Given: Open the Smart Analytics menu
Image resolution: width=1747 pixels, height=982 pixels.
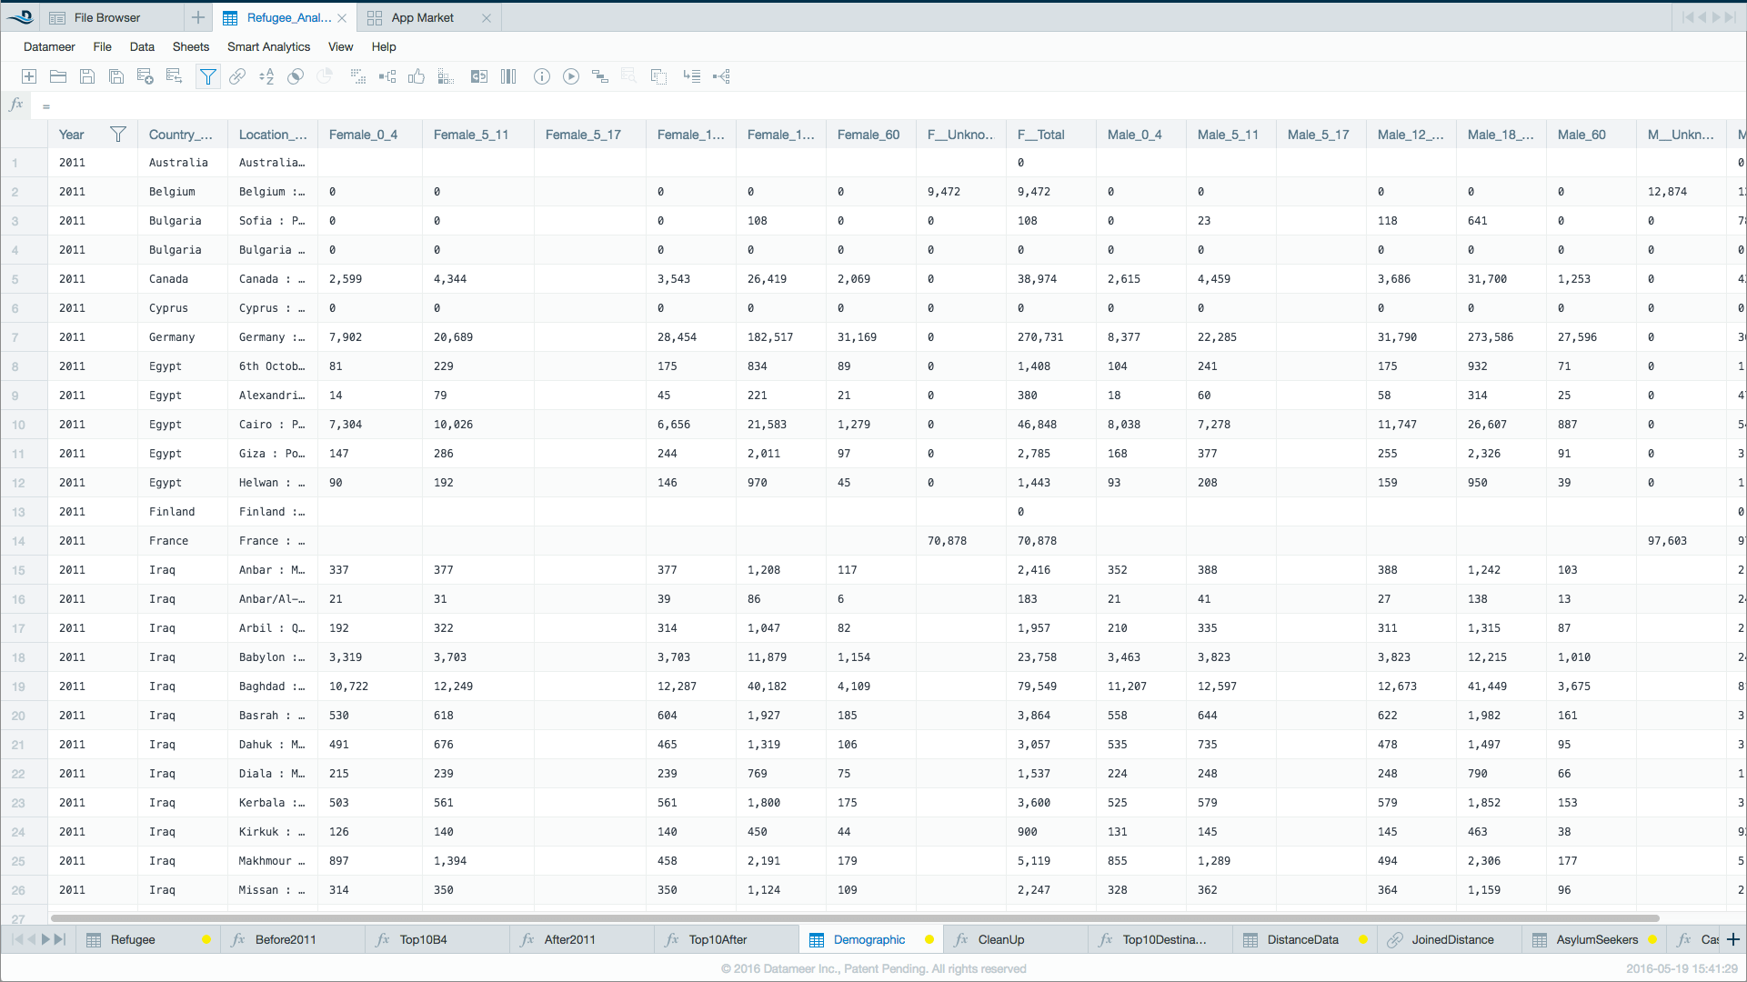Looking at the screenshot, I should click(268, 46).
